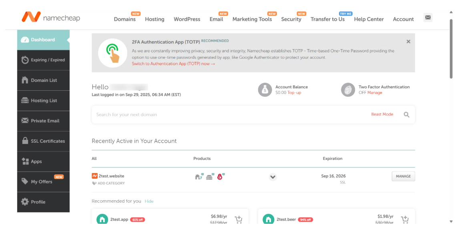Click the 2test.website hosting product icon
Image resolution: width=461 pixels, height=239 pixels.
[x=210, y=177]
